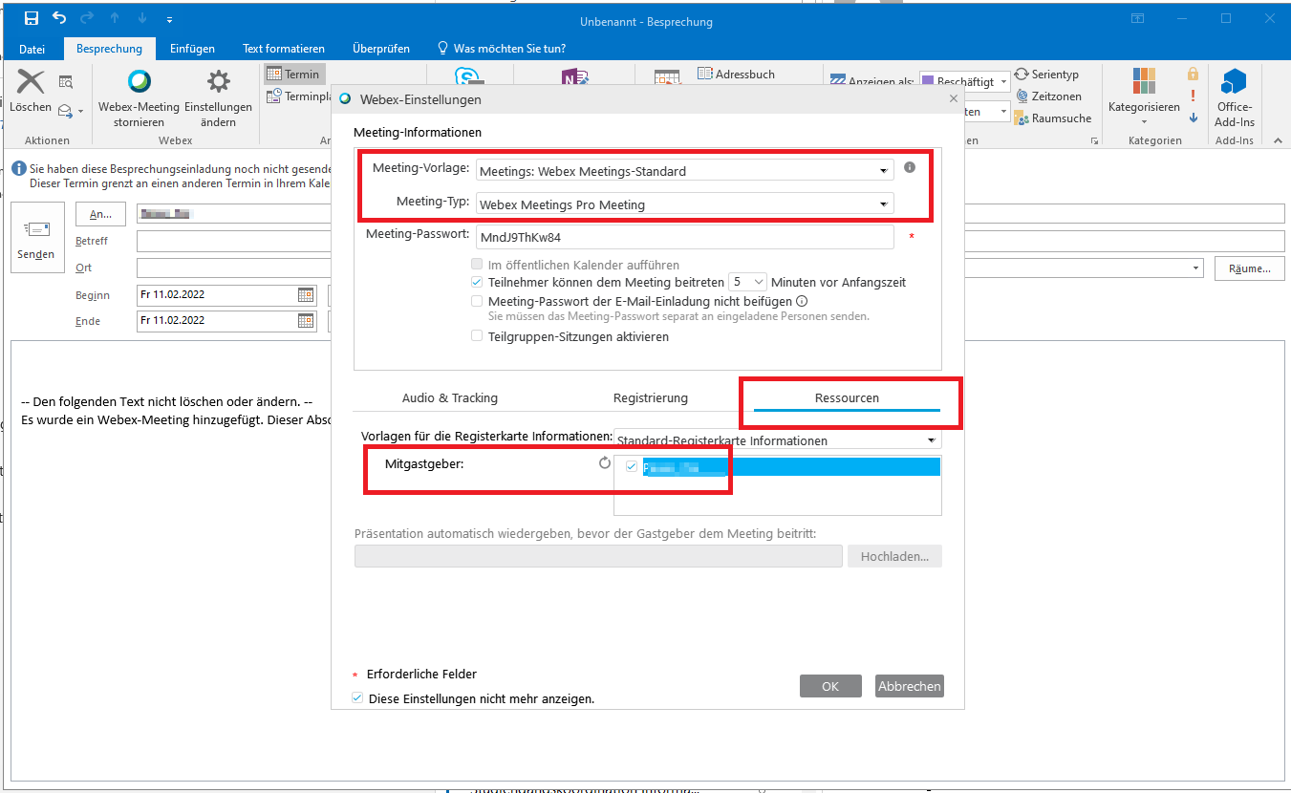
Task: Set high importance with the red exclamation mark
Action: 1193,96
